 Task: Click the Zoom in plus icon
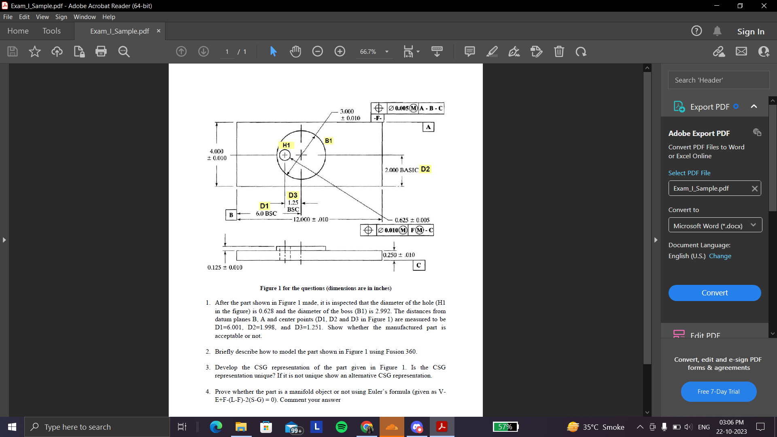click(x=340, y=51)
